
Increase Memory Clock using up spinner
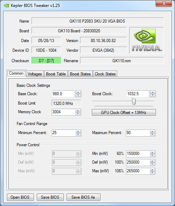(78, 111)
